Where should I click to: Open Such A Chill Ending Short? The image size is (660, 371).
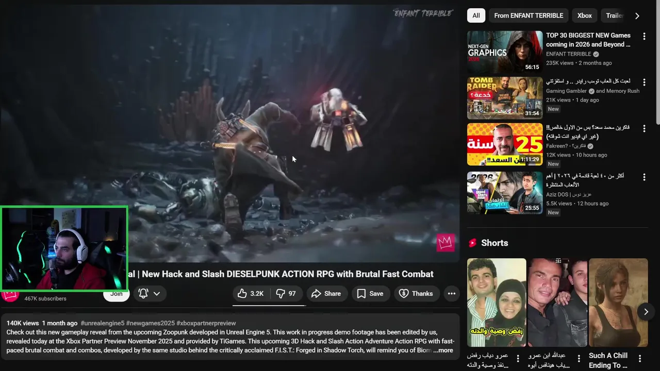click(618, 302)
